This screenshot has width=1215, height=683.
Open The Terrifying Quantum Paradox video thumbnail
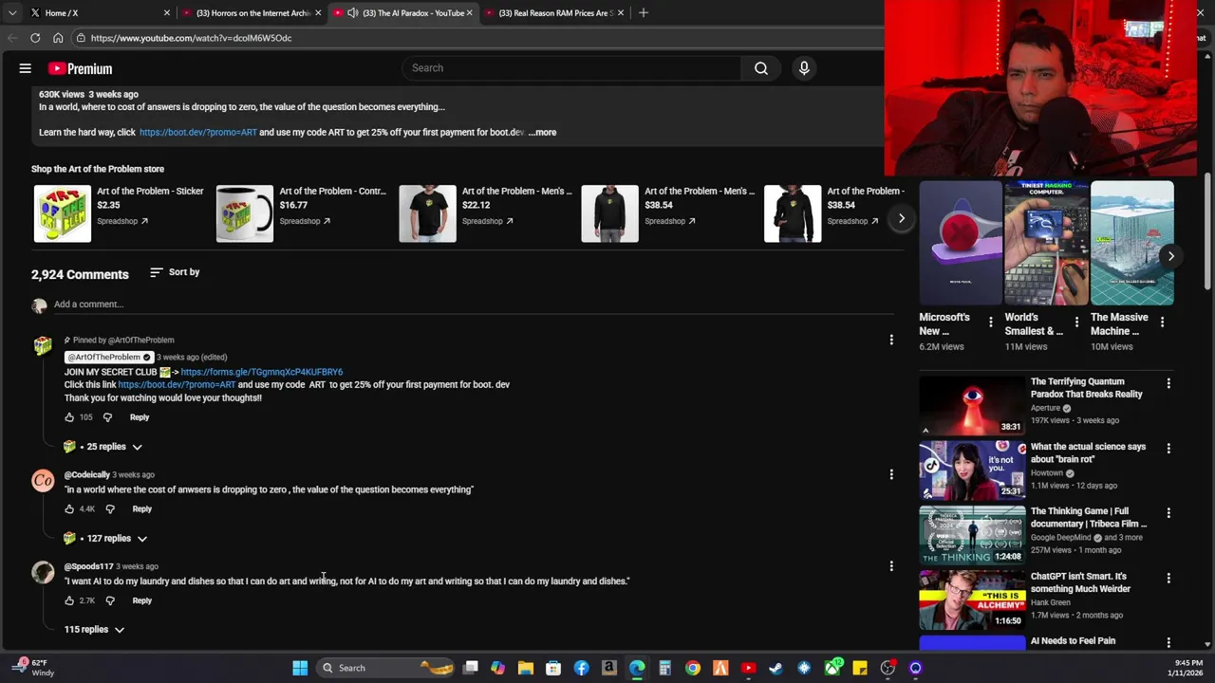(x=972, y=405)
